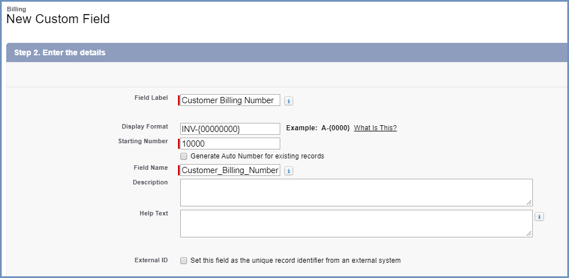Click the Billing breadcrumb text
Image resolution: width=569 pixels, height=278 pixels.
[16, 9]
